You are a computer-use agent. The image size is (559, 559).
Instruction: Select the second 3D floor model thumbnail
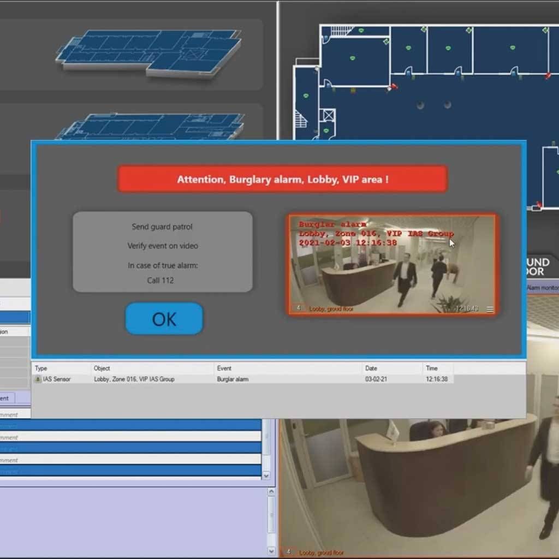point(150,127)
